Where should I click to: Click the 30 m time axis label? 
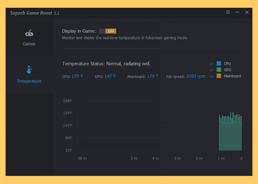[x=82, y=159]
